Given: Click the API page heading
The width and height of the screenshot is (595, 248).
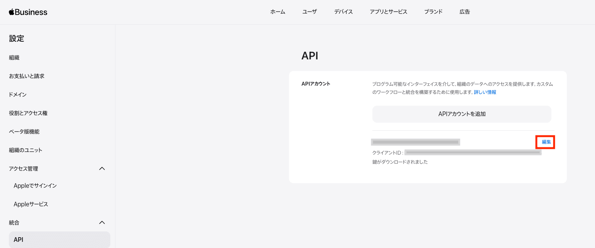Looking at the screenshot, I should 310,56.
